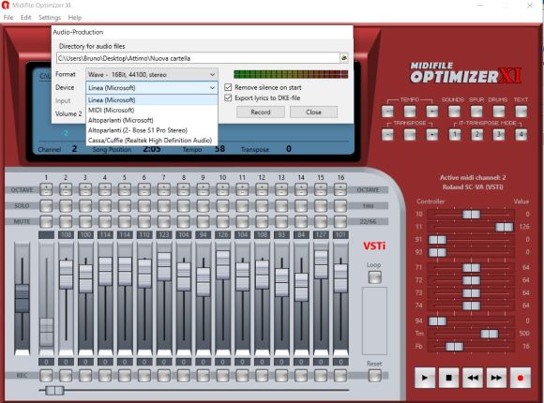The image size is (544, 403).
Task: Click controller 11 slider
Action: (504, 227)
